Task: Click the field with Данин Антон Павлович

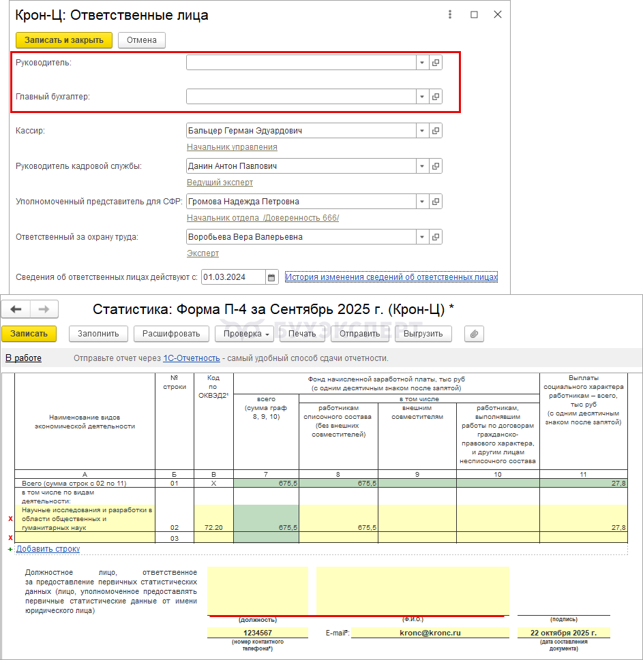Action: pos(301,166)
